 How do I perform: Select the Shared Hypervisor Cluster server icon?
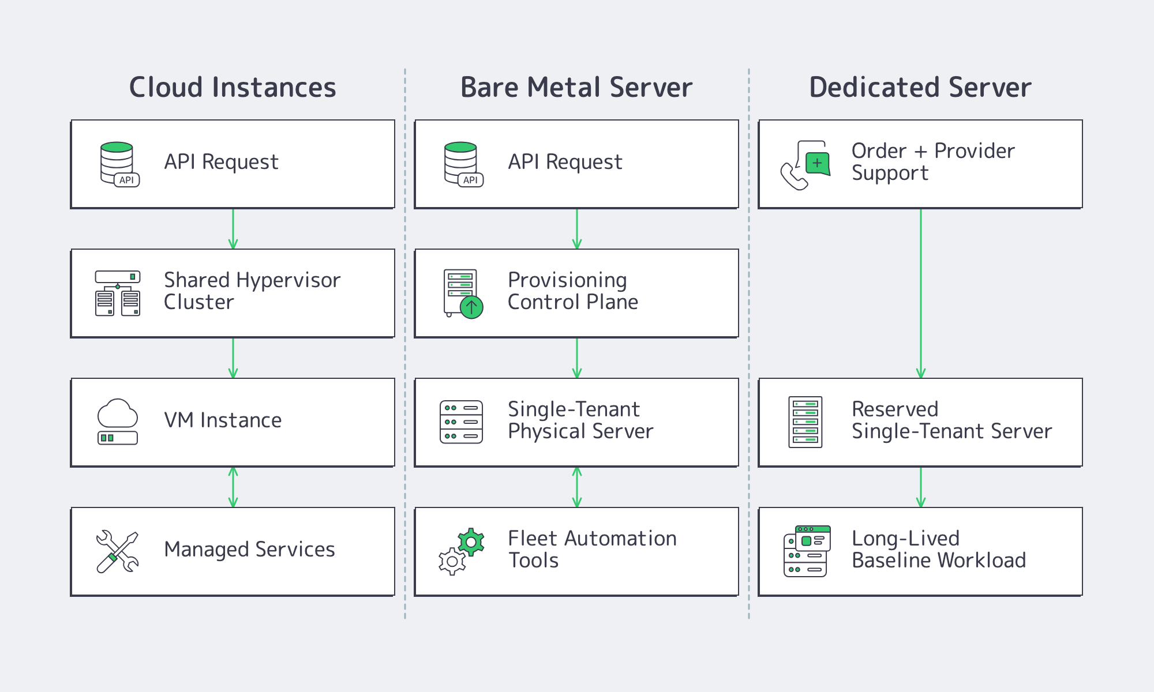coord(117,292)
